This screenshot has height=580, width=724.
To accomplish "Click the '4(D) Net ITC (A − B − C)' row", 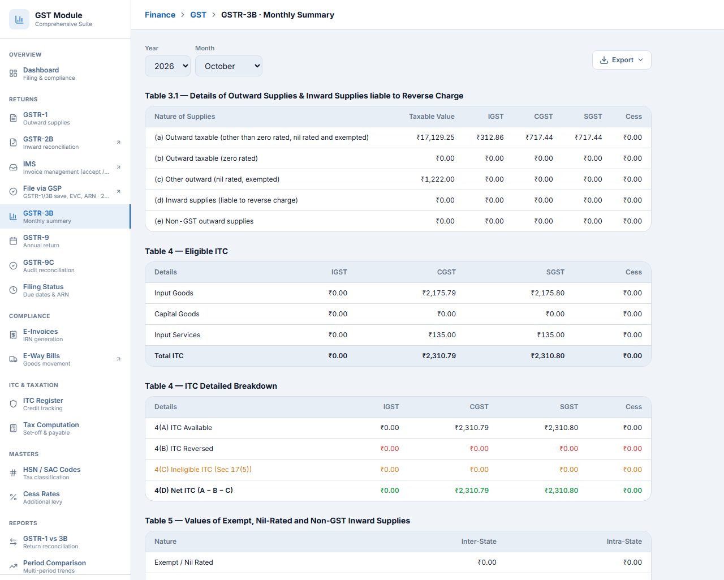I will pyautogui.click(x=398, y=491).
